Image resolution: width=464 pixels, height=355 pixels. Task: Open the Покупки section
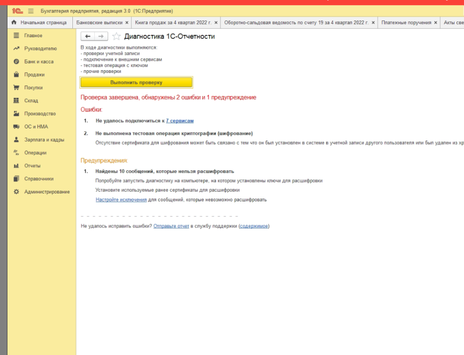[x=33, y=88]
